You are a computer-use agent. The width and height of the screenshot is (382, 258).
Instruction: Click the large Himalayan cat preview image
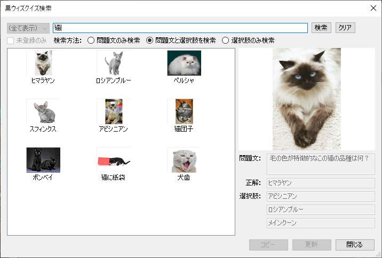click(306, 99)
